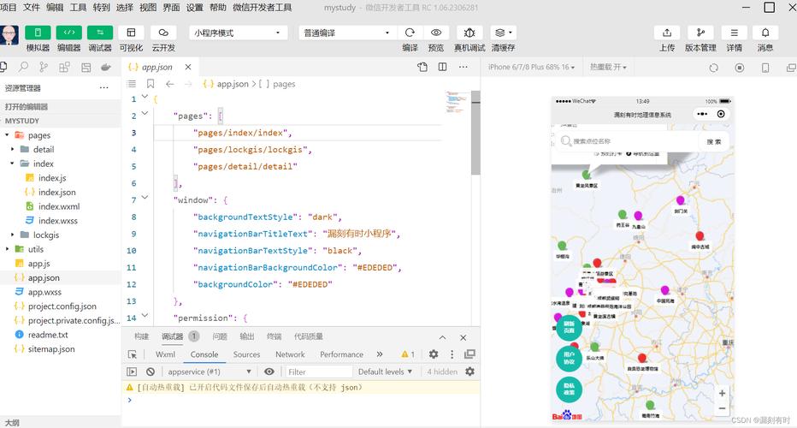Open index.wxml file
The height and width of the screenshot is (428, 797).
[x=59, y=206]
